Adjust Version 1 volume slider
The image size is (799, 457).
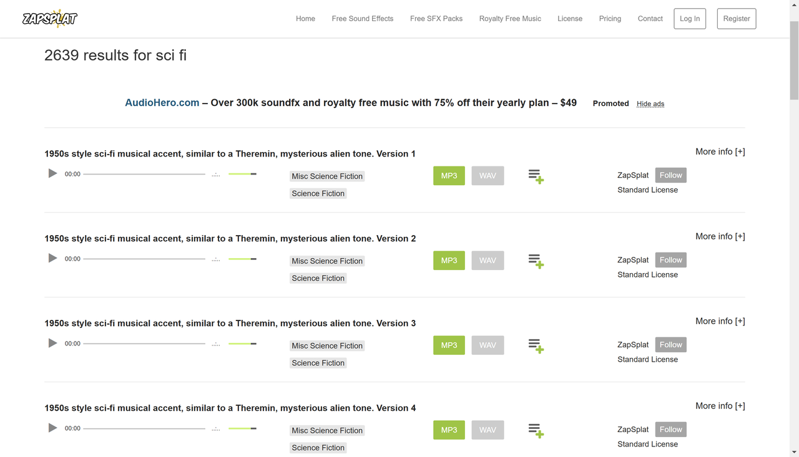pyautogui.click(x=242, y=174)
